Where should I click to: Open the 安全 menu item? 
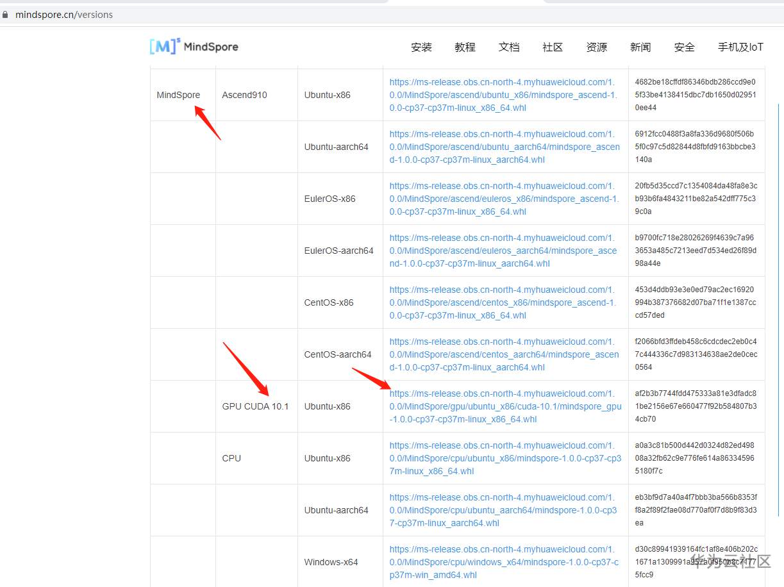(684, 47)
